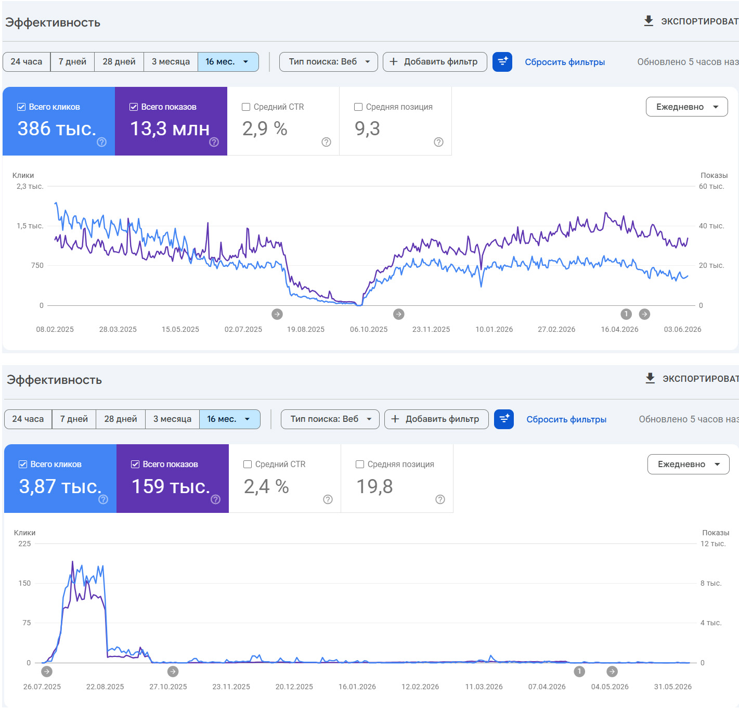Viewport: 739px width, 709px height.
Task: Click Добавить фильтр button in top panel
Action: click(435, 62)
